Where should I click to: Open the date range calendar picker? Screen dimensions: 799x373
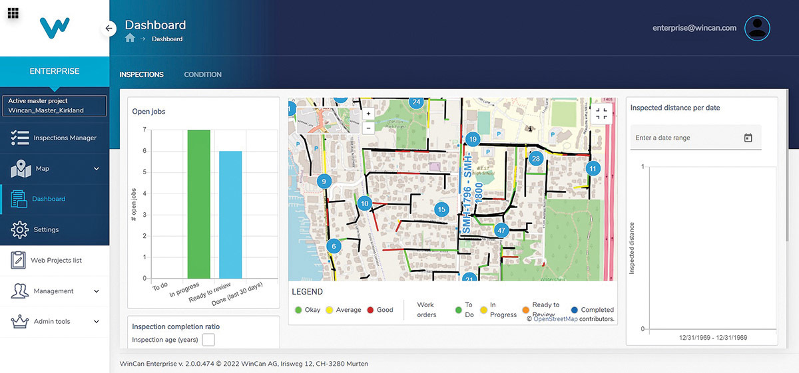(748, 138)
